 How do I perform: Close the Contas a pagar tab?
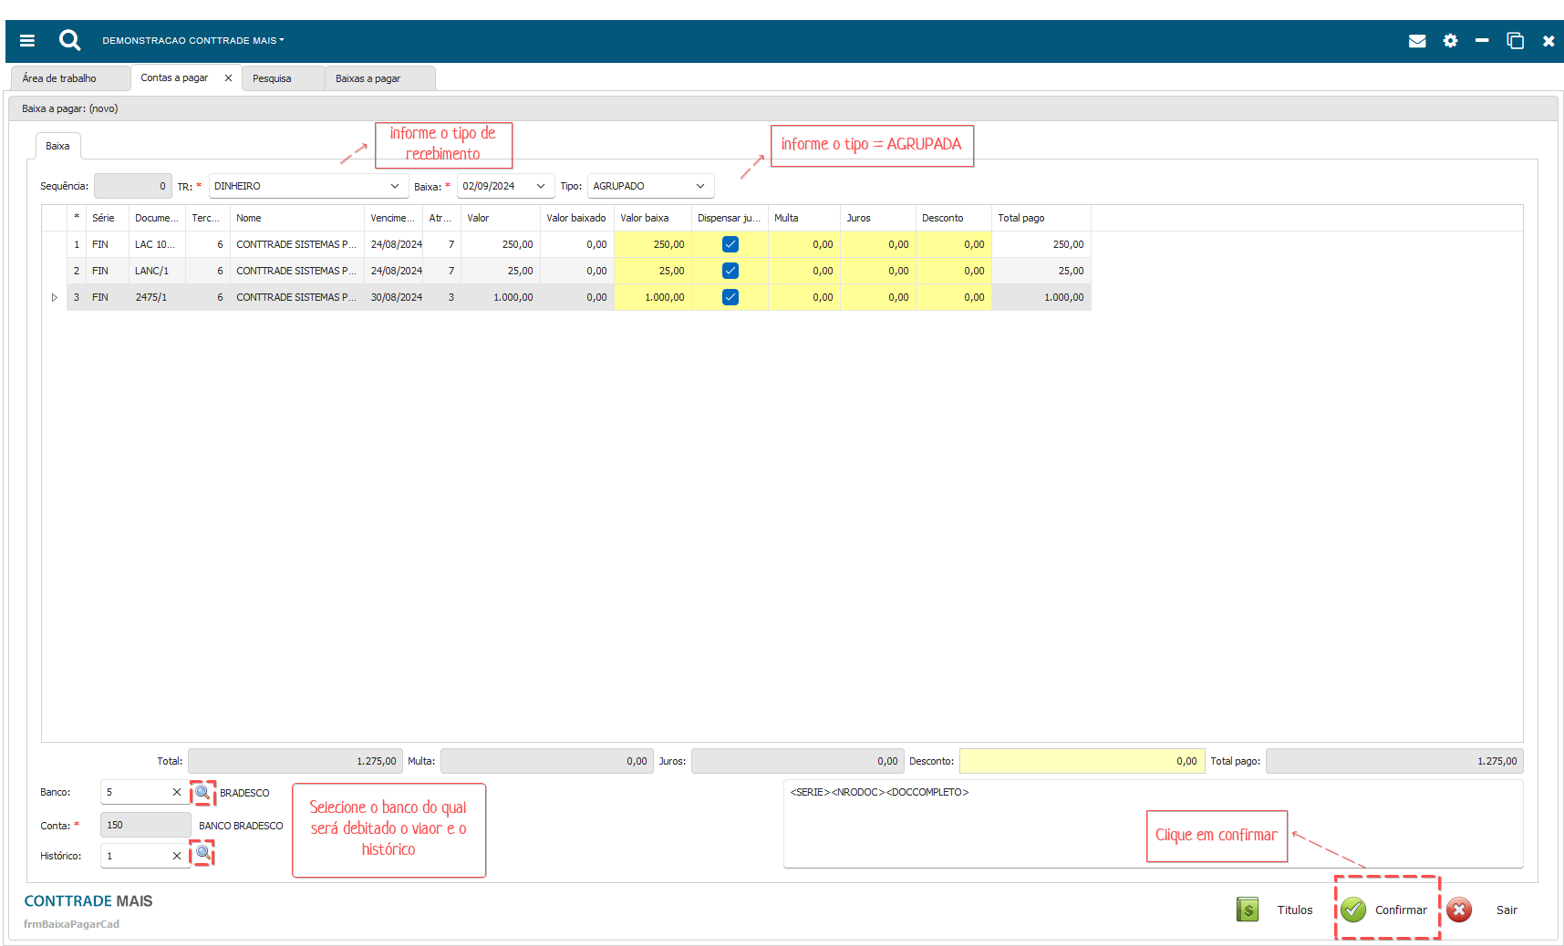[x=228, y=78]
